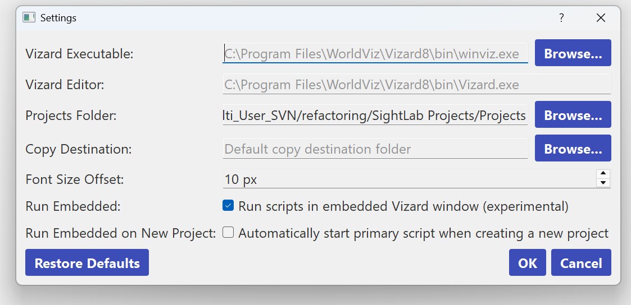Cancel the Settings dialog
The image size is (631, 305).
581,263
